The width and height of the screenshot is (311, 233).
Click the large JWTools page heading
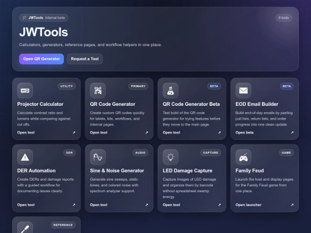(x=44, y=32)
